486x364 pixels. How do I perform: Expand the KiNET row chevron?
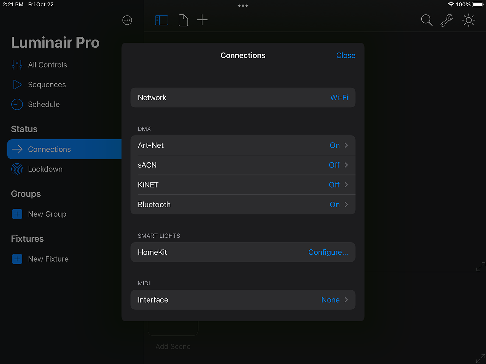point(346,185)
